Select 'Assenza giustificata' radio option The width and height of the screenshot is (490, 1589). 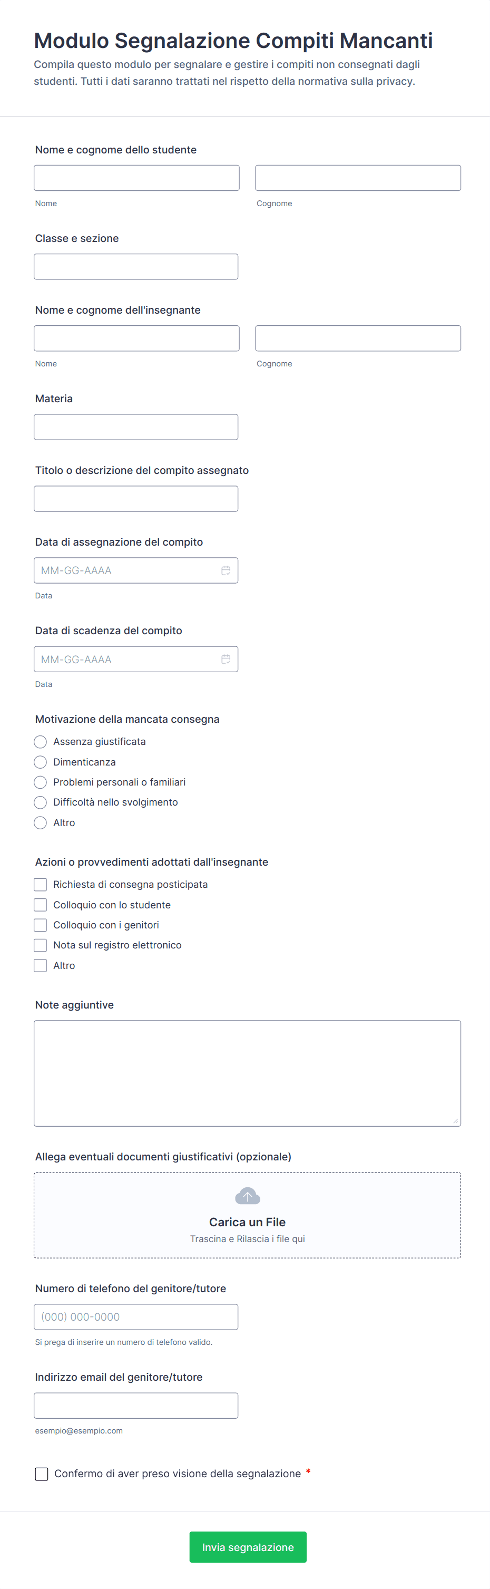(41, 741)
